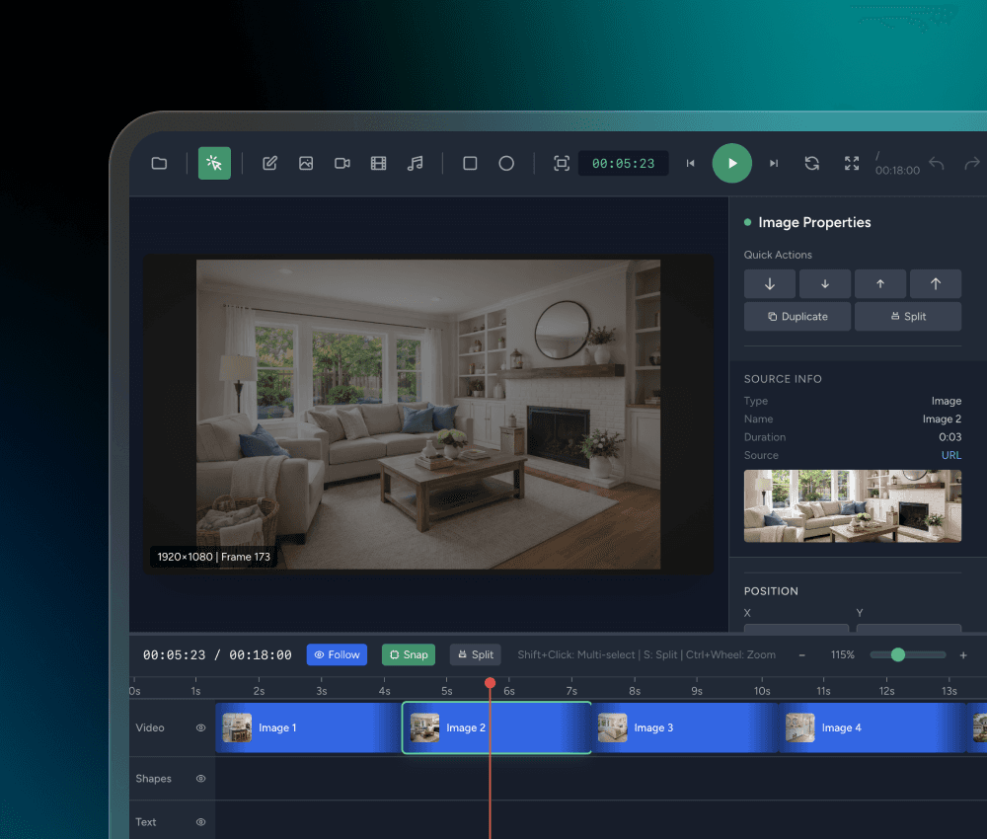
Task: Click the 2s mark on the ruler
Action: (259, 691)
